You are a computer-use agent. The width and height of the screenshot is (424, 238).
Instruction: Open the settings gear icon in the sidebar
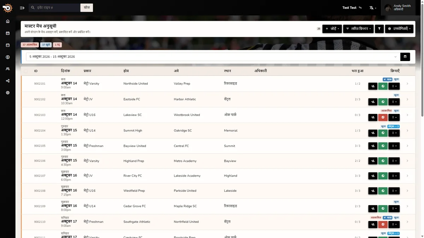[x=8, y=93]
